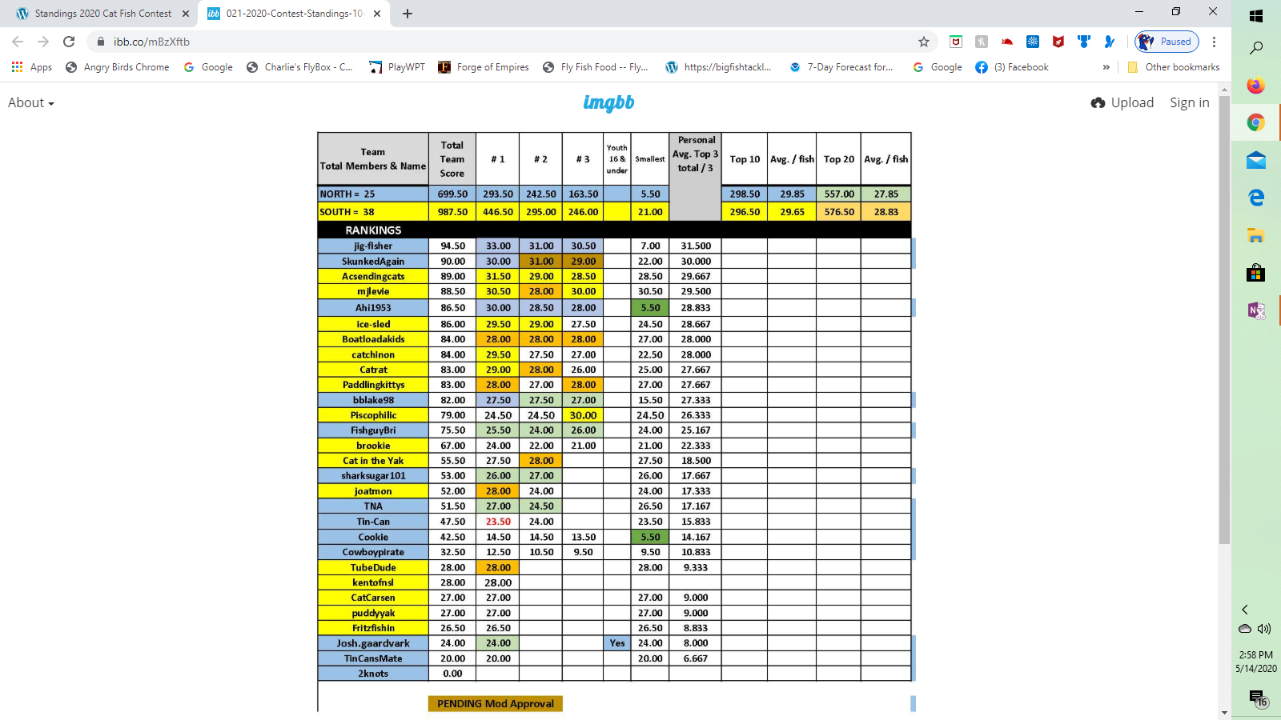Click https://bigfishtackl... bookmark

coord(718,67)
